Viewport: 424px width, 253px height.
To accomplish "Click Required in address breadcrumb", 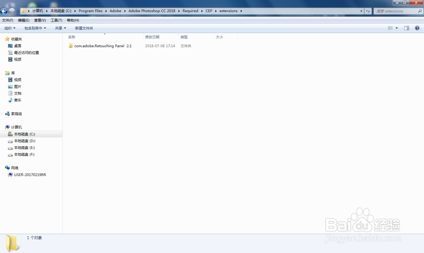I will tap(190, 11).
